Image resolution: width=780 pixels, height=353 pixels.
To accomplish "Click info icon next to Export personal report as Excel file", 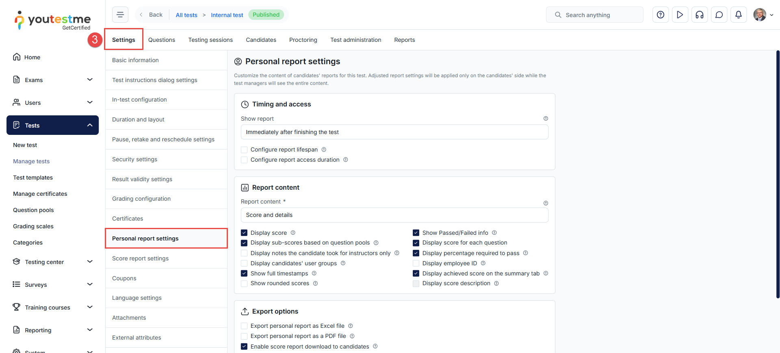I will 351,326.
